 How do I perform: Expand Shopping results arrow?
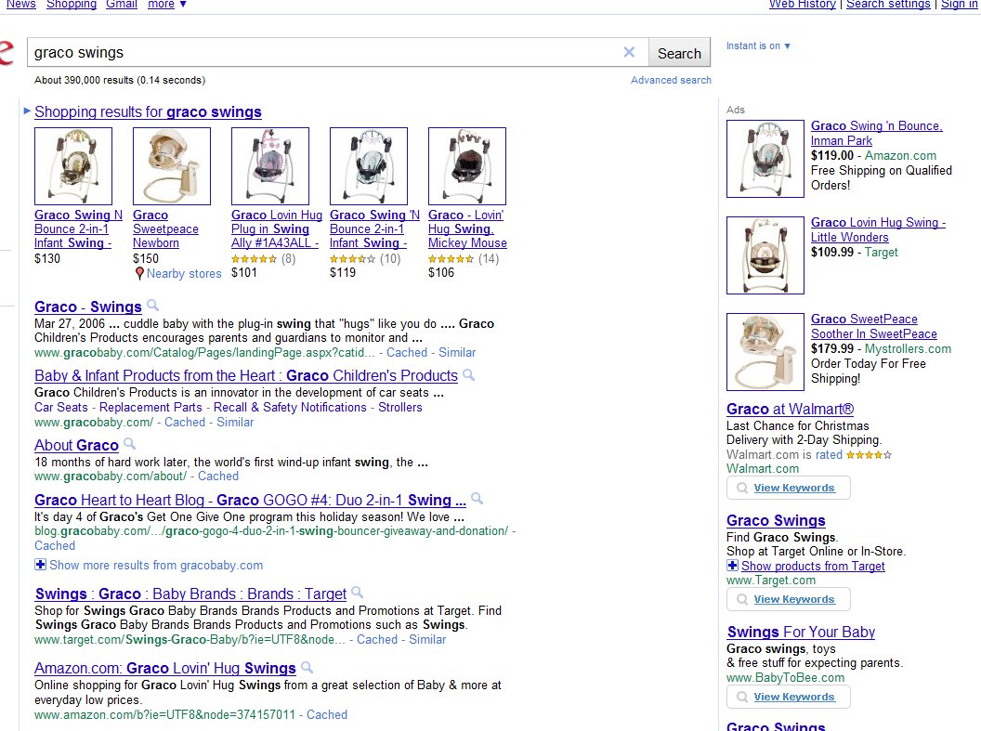click(27, 111)
